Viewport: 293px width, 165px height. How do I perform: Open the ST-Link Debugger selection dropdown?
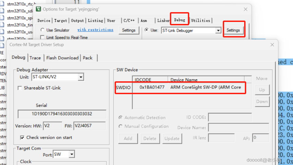point(218,30)
